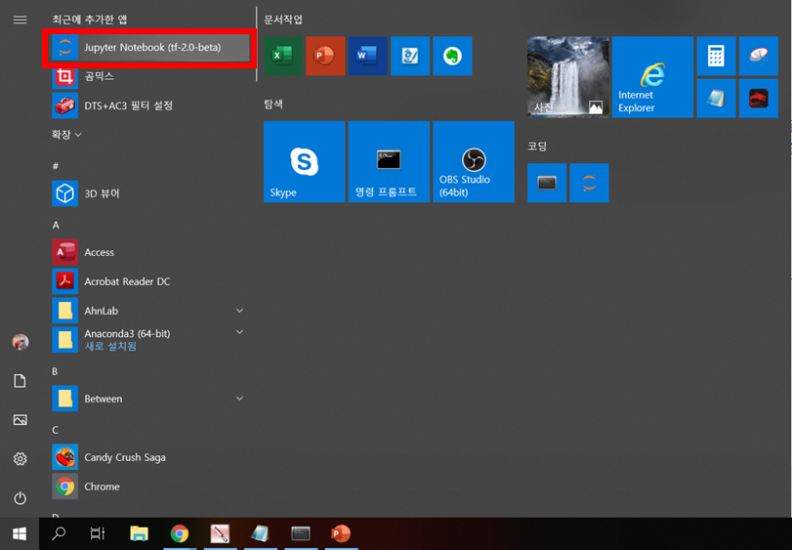
Task: Open the Evernote tile
Action: click(x=452, y=56)
